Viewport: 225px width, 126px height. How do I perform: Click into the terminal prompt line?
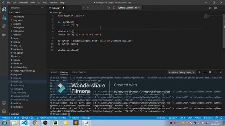coord(69,114)
